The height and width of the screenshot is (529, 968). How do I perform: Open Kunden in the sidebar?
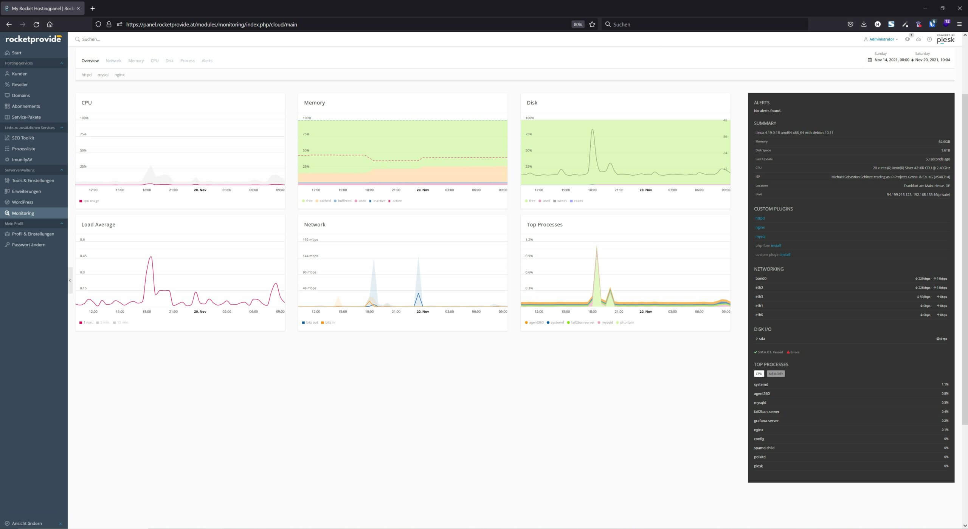19,74
